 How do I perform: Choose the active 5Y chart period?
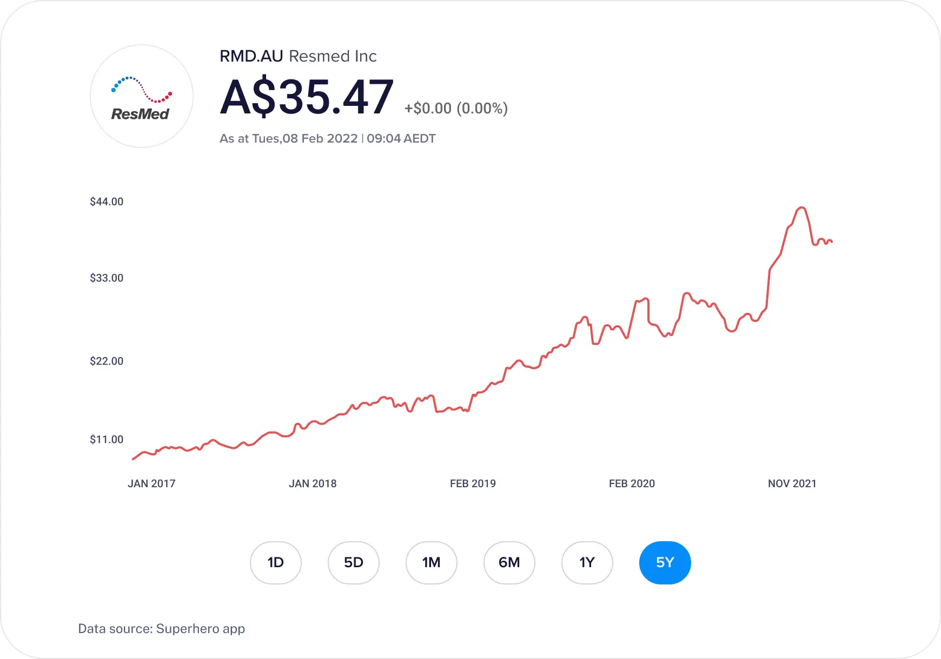point(665,563)
